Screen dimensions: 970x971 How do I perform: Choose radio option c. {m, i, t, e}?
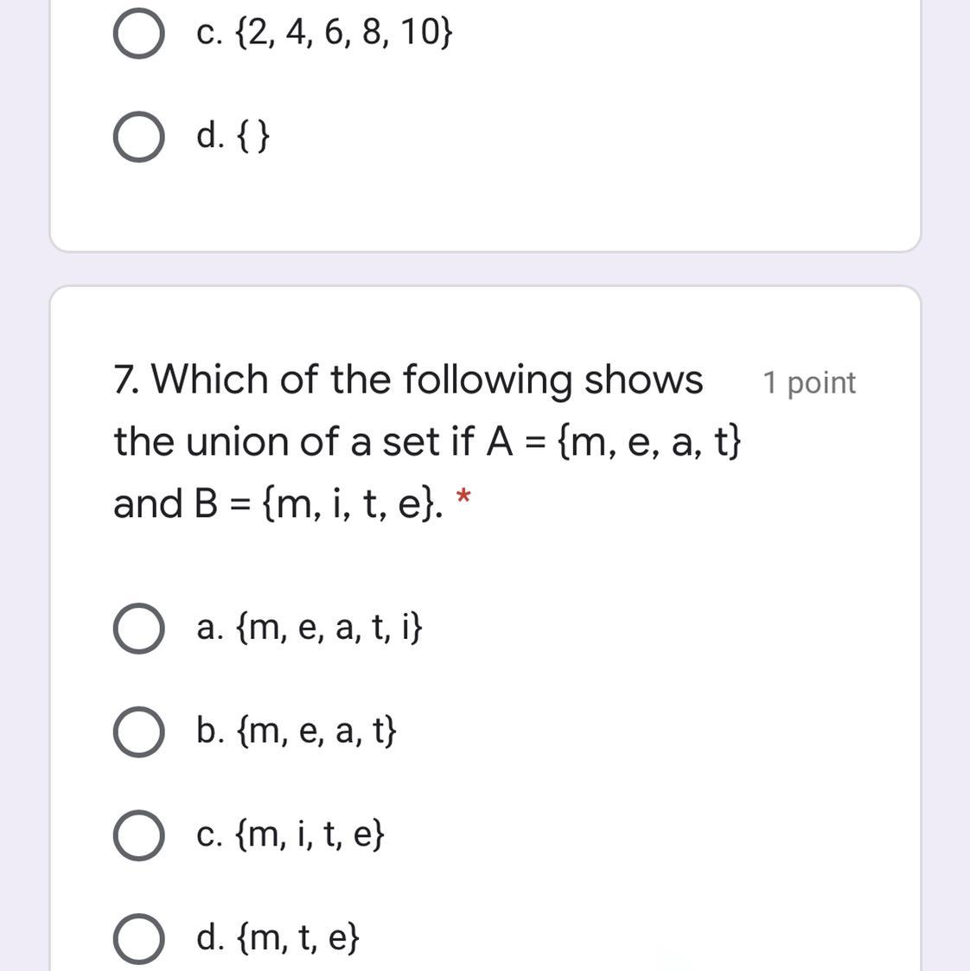pos(138,834)
